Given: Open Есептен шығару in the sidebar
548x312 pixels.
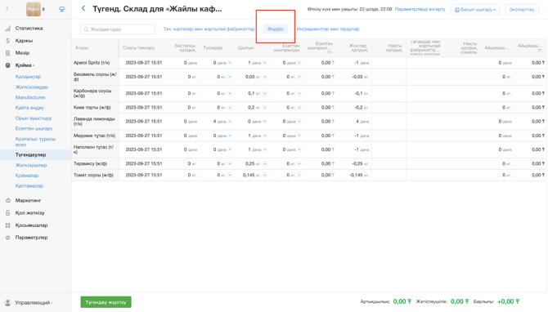Looking at the screenshot, I should coord(34,128).
